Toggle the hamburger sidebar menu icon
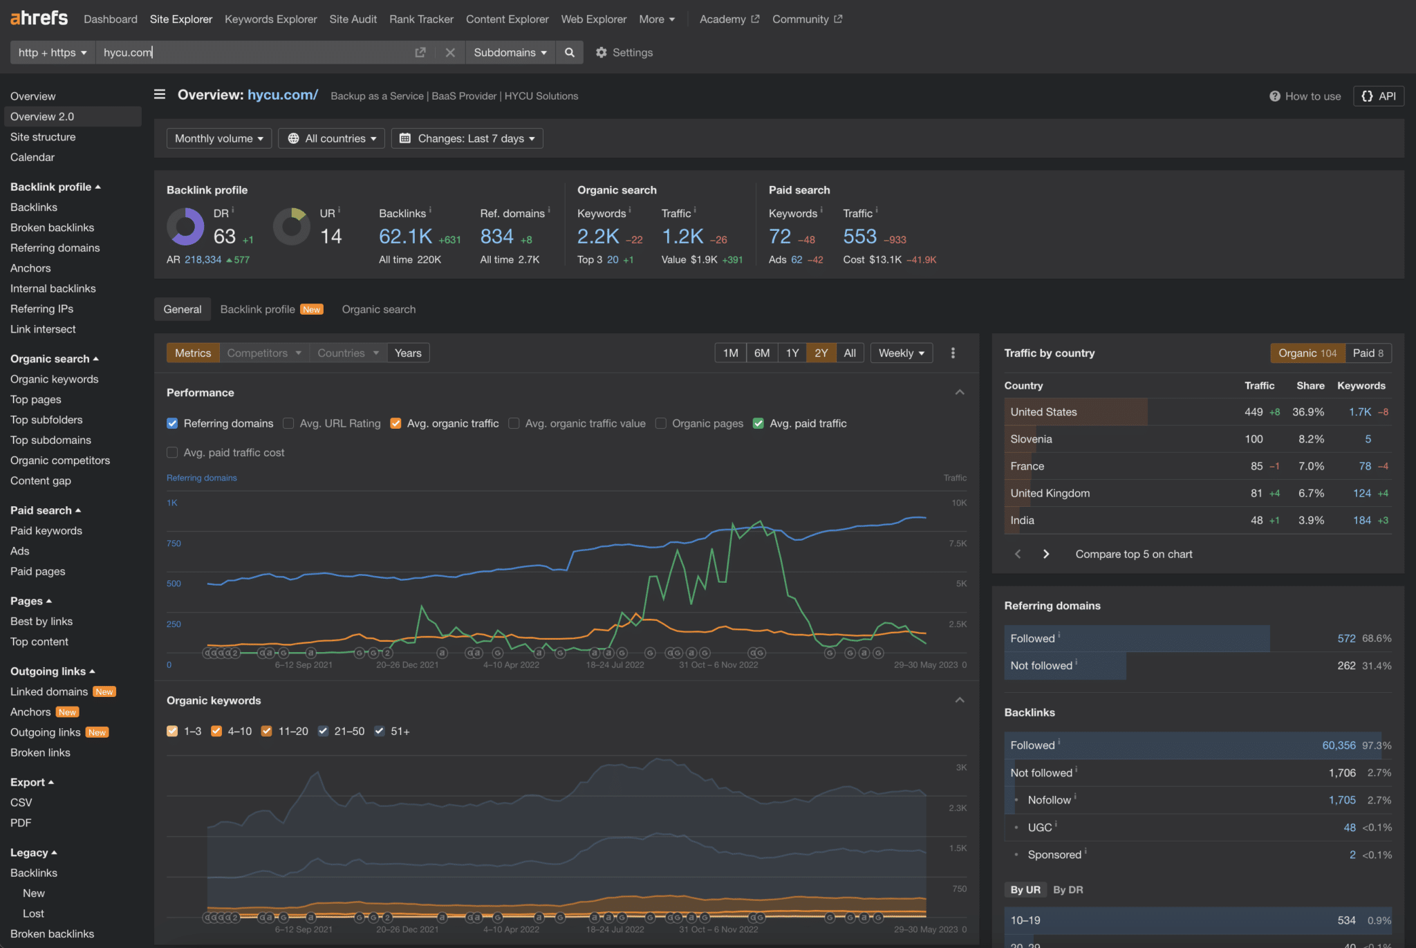 160,95
